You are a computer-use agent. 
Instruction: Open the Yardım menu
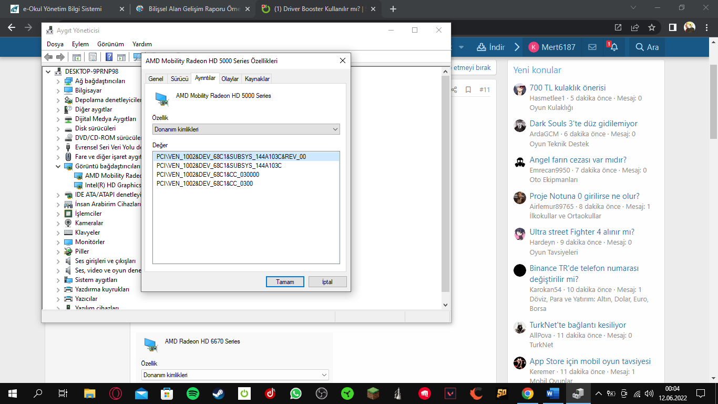(142, 44)
